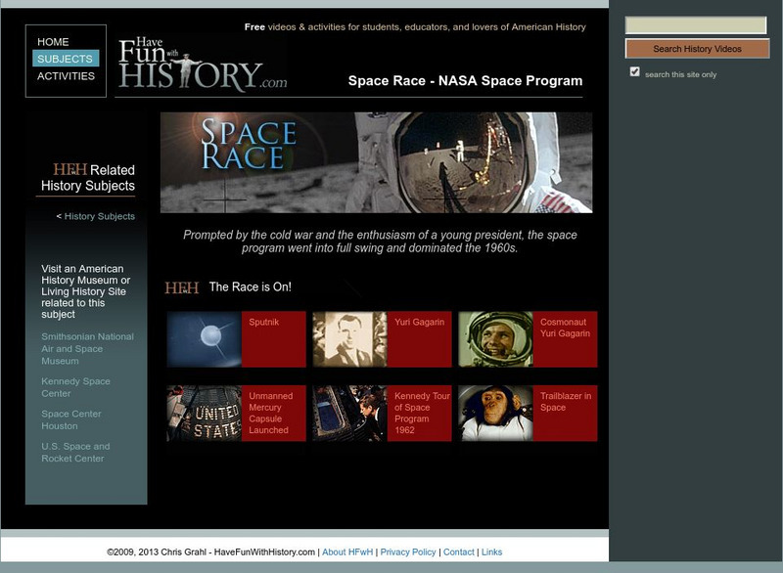Screen dimensions: 783x573
Task: Click the copyright Chris Grahl text
Action: tap(210, 552)
